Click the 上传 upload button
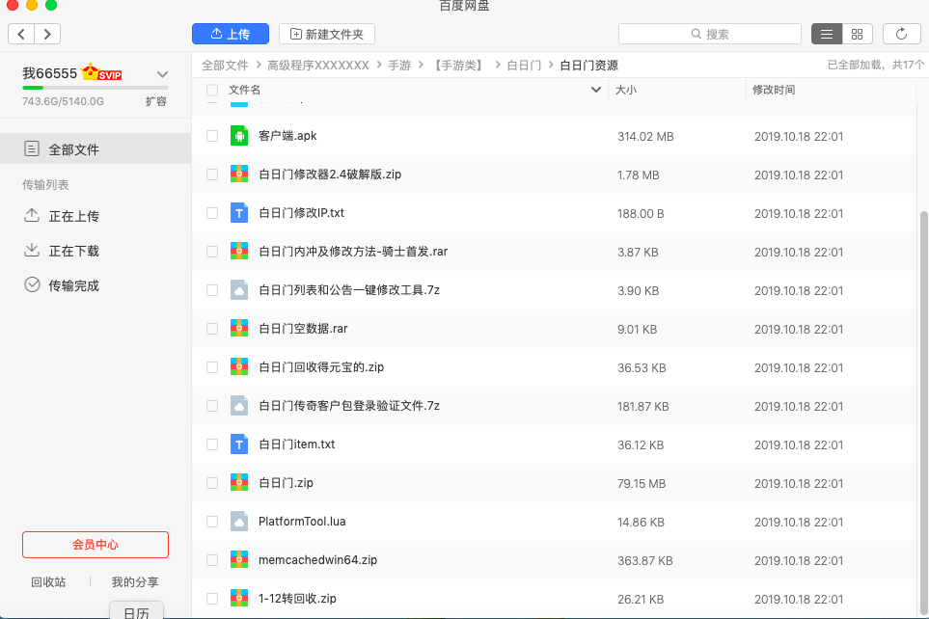929x619 pixels. (x=230, y=34)
